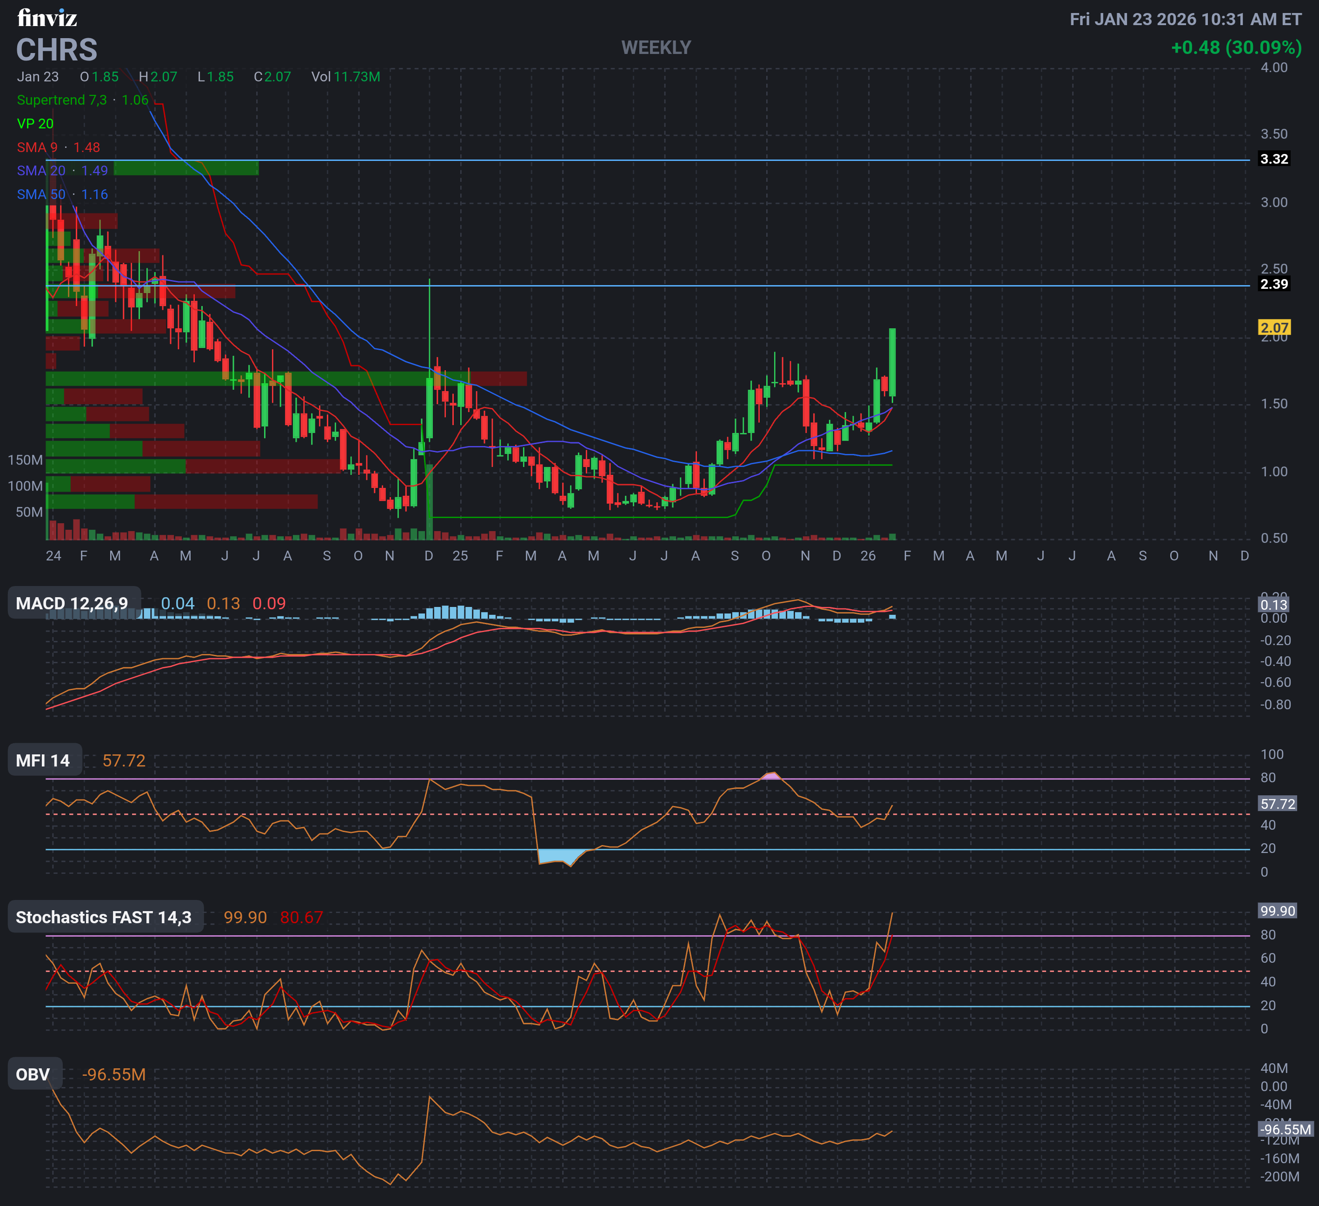Click the SMA 20 legend entry
This screenshot has width=1319, height=1206.
(x=41, y=171)
